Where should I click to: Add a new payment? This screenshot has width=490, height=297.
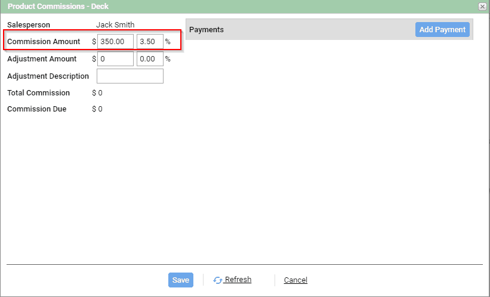click(442, 30)
